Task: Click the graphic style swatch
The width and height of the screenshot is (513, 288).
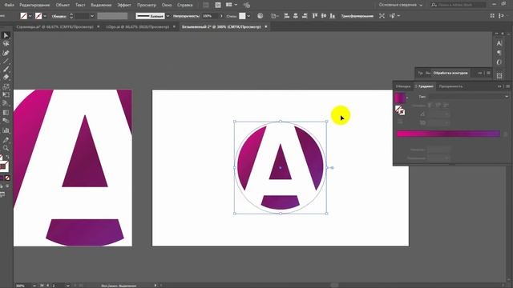Action: pos(242,16)
